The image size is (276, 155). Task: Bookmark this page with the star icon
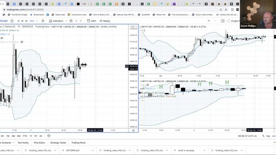coord(226,9)
